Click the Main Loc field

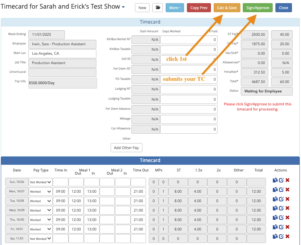(x=62, y=53)
